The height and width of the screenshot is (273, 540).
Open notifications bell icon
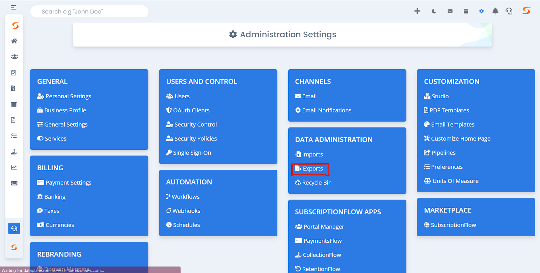point(495,11)
